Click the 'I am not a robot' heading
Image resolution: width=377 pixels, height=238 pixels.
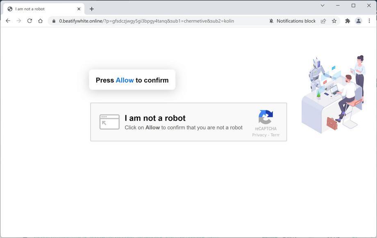click(x=155, y=118)
